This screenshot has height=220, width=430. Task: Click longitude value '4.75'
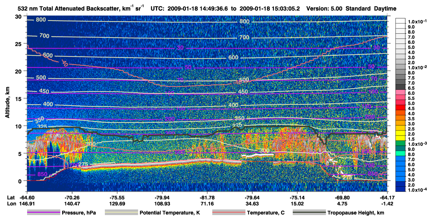(x=342, y=203)
